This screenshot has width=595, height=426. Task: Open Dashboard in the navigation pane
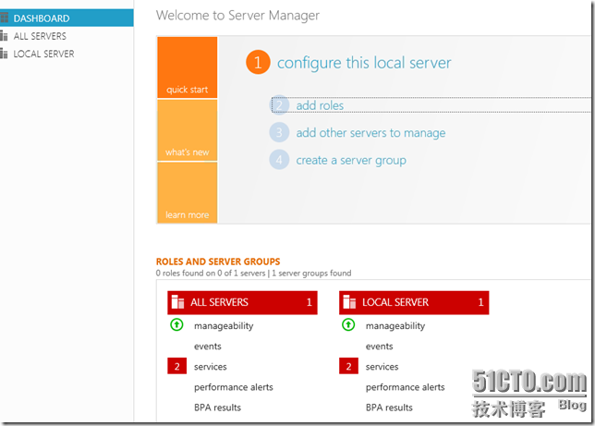67,18
